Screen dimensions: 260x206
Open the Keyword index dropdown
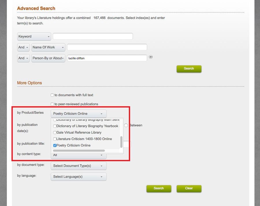tap(34, 36)
